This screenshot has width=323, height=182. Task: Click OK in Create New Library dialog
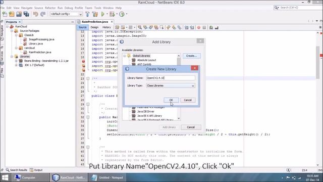[171, 100]
